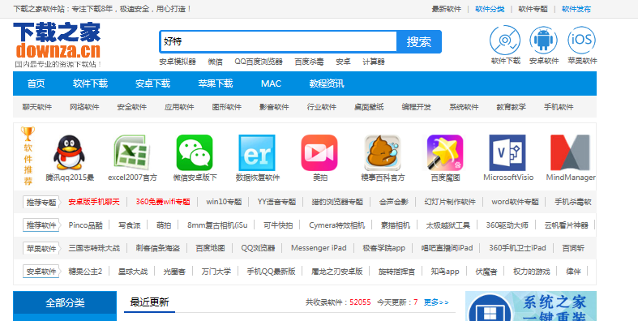Open the 美拍 video camera icon

click(319, 152)
